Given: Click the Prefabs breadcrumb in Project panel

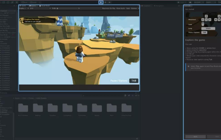Looking at the screenshot, I should coord(31,98).
